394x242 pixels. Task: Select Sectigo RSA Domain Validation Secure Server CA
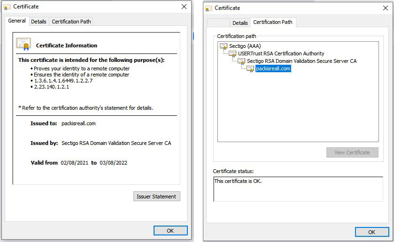pos(301,61)
